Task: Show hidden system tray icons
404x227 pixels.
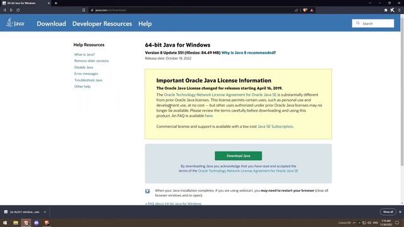Action: [354, 223]
